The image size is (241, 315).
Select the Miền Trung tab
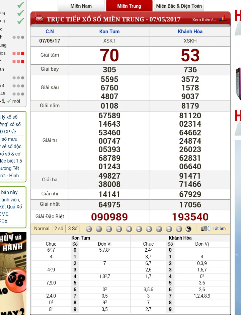click(x=129, y=6)
